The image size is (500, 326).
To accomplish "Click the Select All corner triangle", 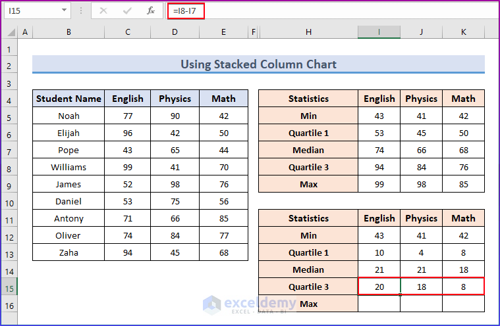I will (x=9, y=32).
